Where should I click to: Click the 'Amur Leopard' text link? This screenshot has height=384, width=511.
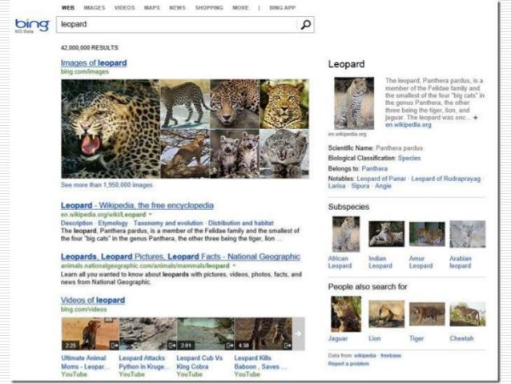click(x=420, y=262)
